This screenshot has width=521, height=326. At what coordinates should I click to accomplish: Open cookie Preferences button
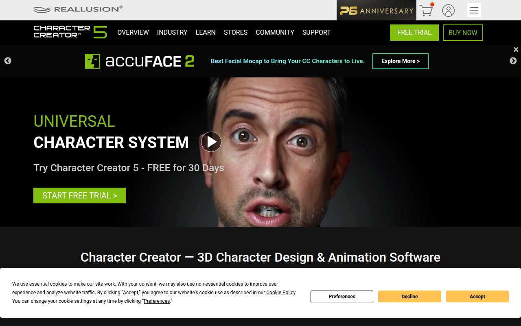(342, 296)
